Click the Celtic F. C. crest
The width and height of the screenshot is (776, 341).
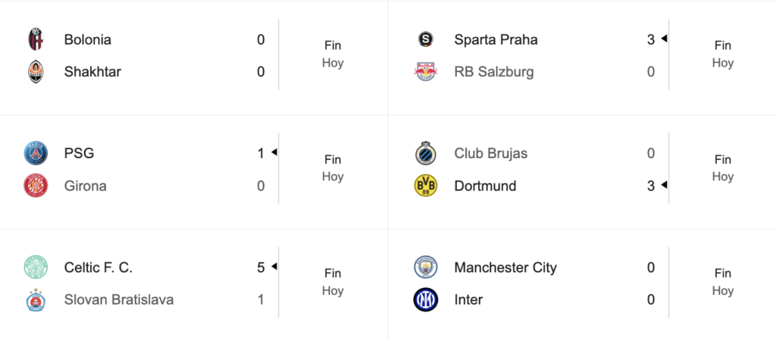coord(36,268)
